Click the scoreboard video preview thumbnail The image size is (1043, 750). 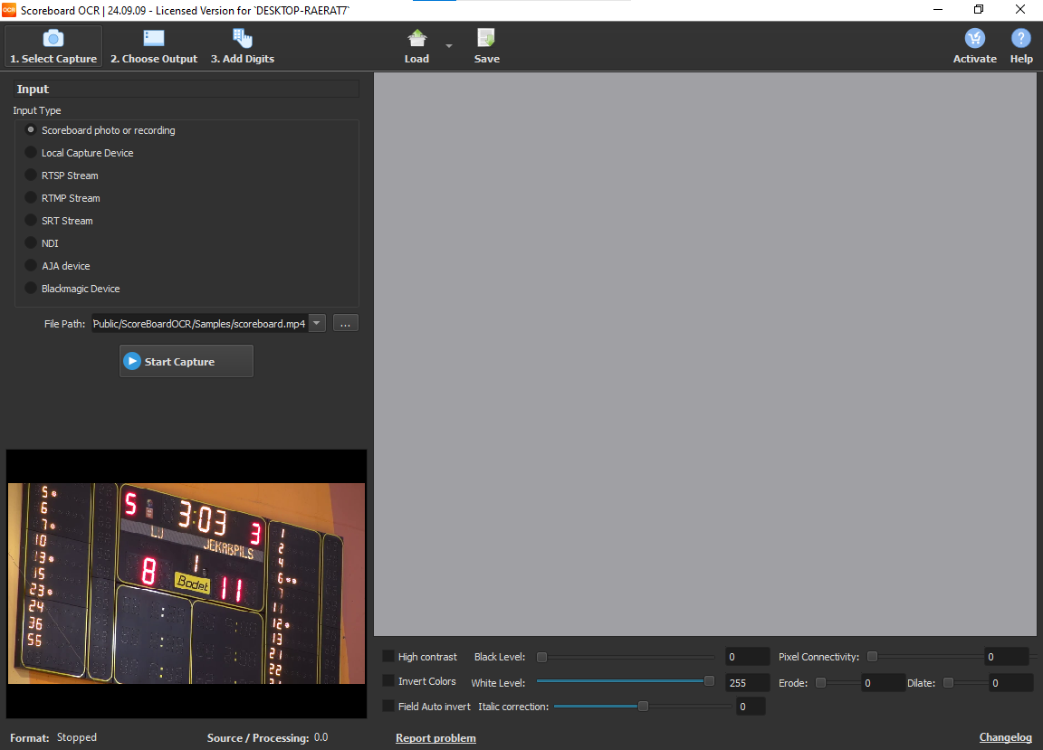click(187, 584)
